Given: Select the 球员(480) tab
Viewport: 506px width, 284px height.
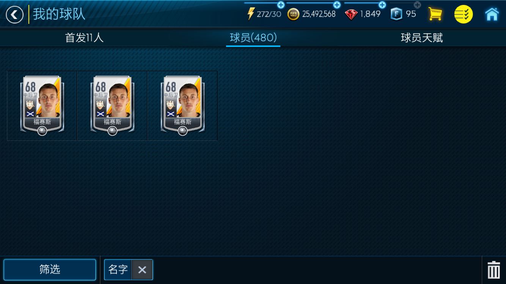Looking at the screenshot, I should tap(253, 37).
